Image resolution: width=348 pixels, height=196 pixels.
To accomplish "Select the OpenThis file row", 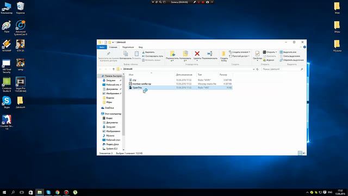I will coord(180,88).
